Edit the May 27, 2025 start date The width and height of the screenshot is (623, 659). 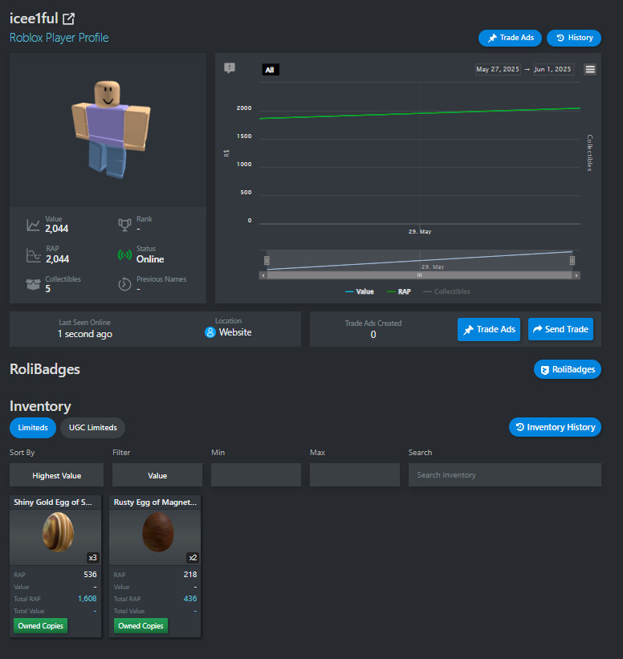tap(498, 69)
